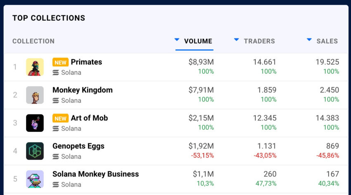Click the 10,3% volume change
Image resolution: width=351 pixels, height=195 pixels.
pyautogui.click(x=205, y=183)
